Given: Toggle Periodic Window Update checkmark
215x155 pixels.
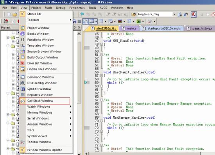Looking at the screenshot, I should click(x=23, y=150).
